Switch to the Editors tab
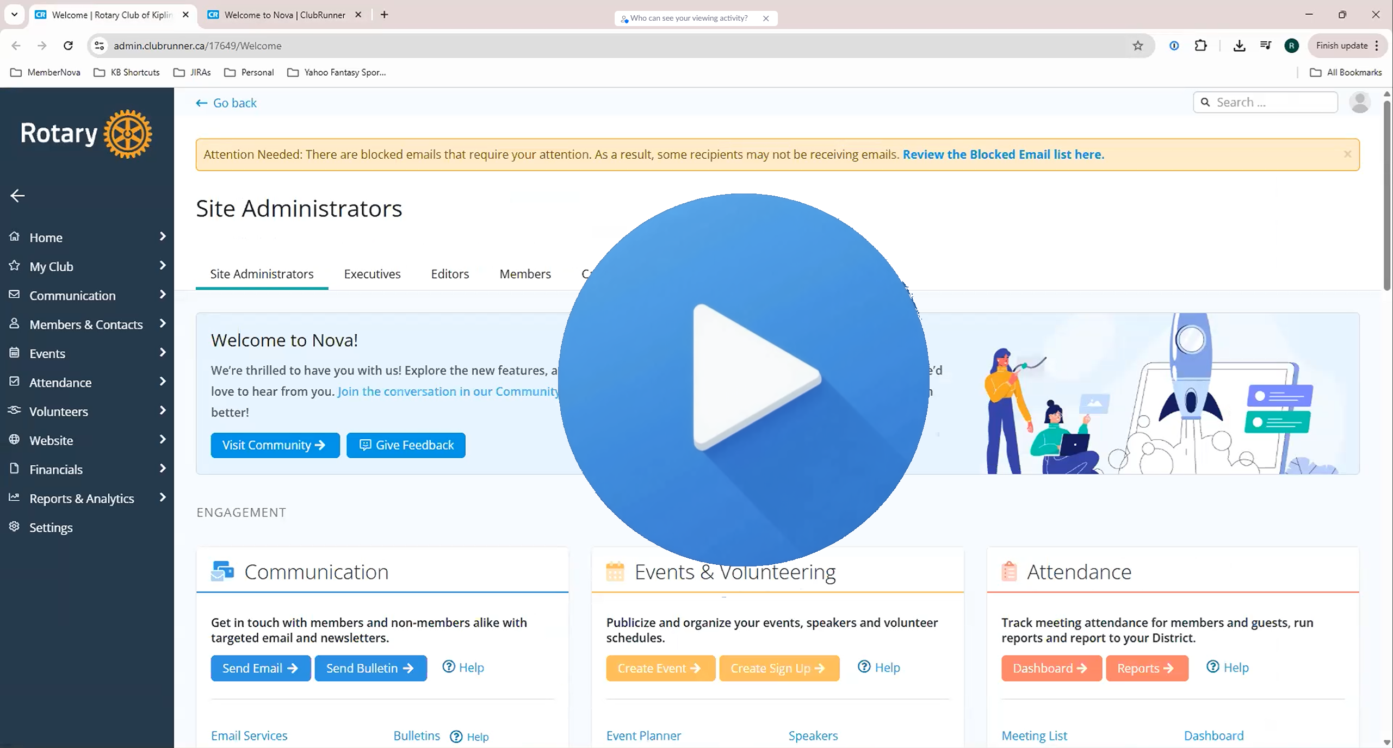 tap(450, 274)
